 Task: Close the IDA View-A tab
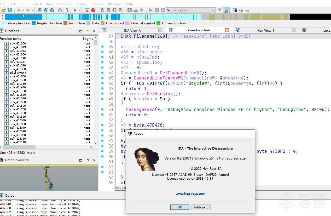point(160,30)
